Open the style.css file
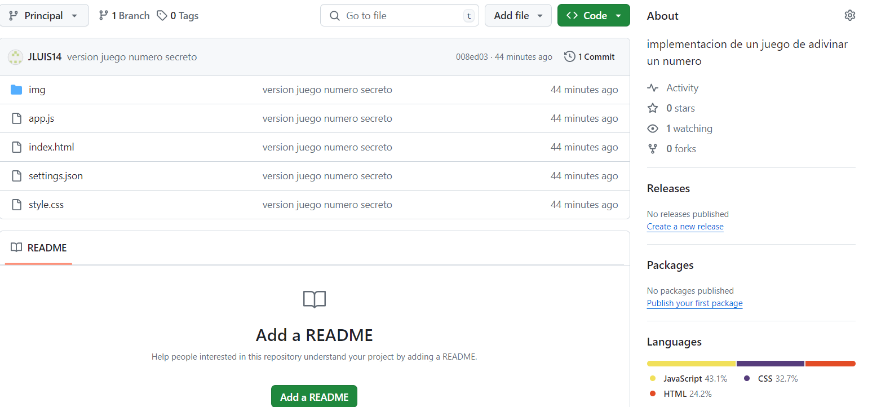 click(x=46, y=205)
